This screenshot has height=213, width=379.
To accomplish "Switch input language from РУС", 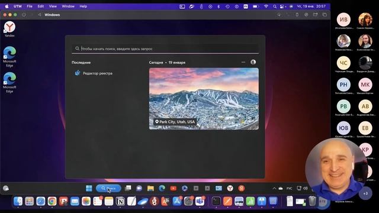I will tap(290, 188).
